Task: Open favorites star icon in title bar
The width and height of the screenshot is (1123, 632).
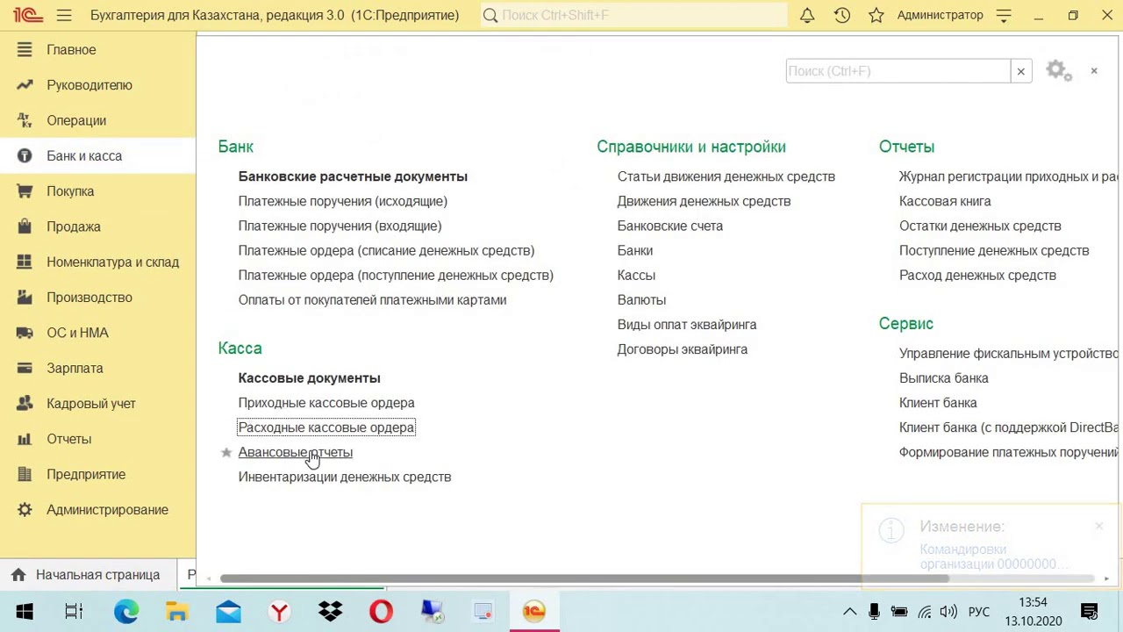Action: (x=876, y=15)
